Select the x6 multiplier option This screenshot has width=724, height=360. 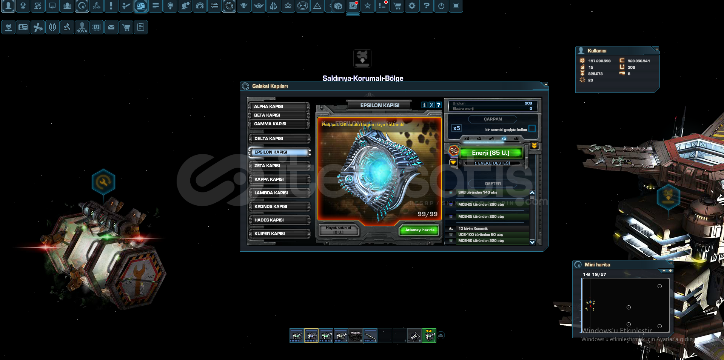pos(516,138)
